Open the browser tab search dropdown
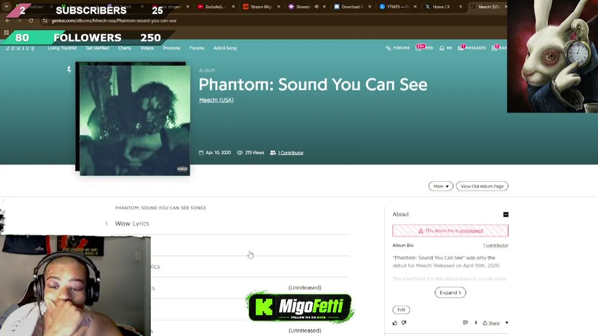This screenshot has width=598, height=336. 7,7
